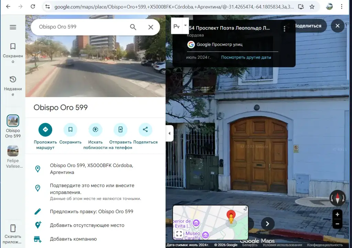Viewport: 352px width, 248px height.
Task: Click the site information icon in address bar
Action: [47, 7]
